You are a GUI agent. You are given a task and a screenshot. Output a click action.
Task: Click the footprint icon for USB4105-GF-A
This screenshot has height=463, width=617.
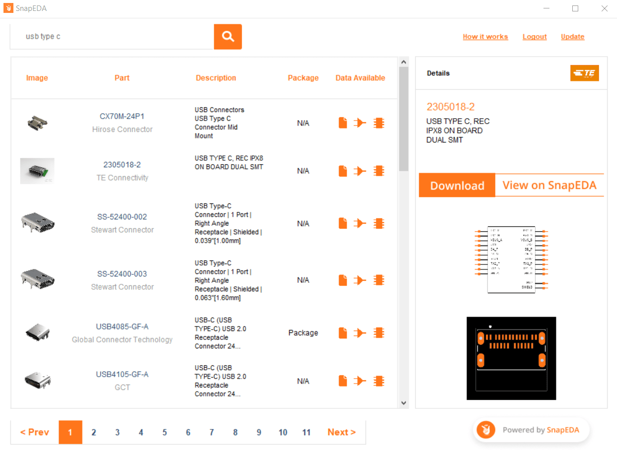[379, 381]
